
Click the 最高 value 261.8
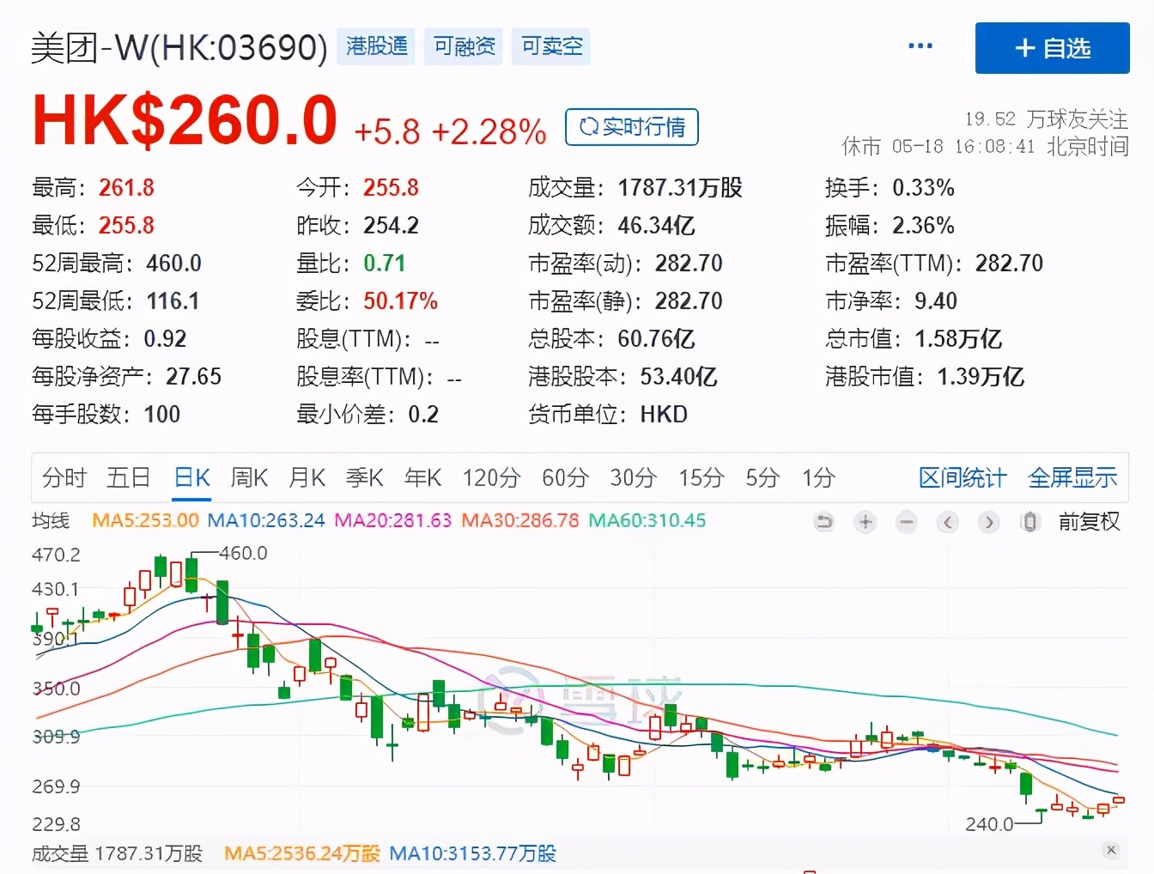[126, 187]
